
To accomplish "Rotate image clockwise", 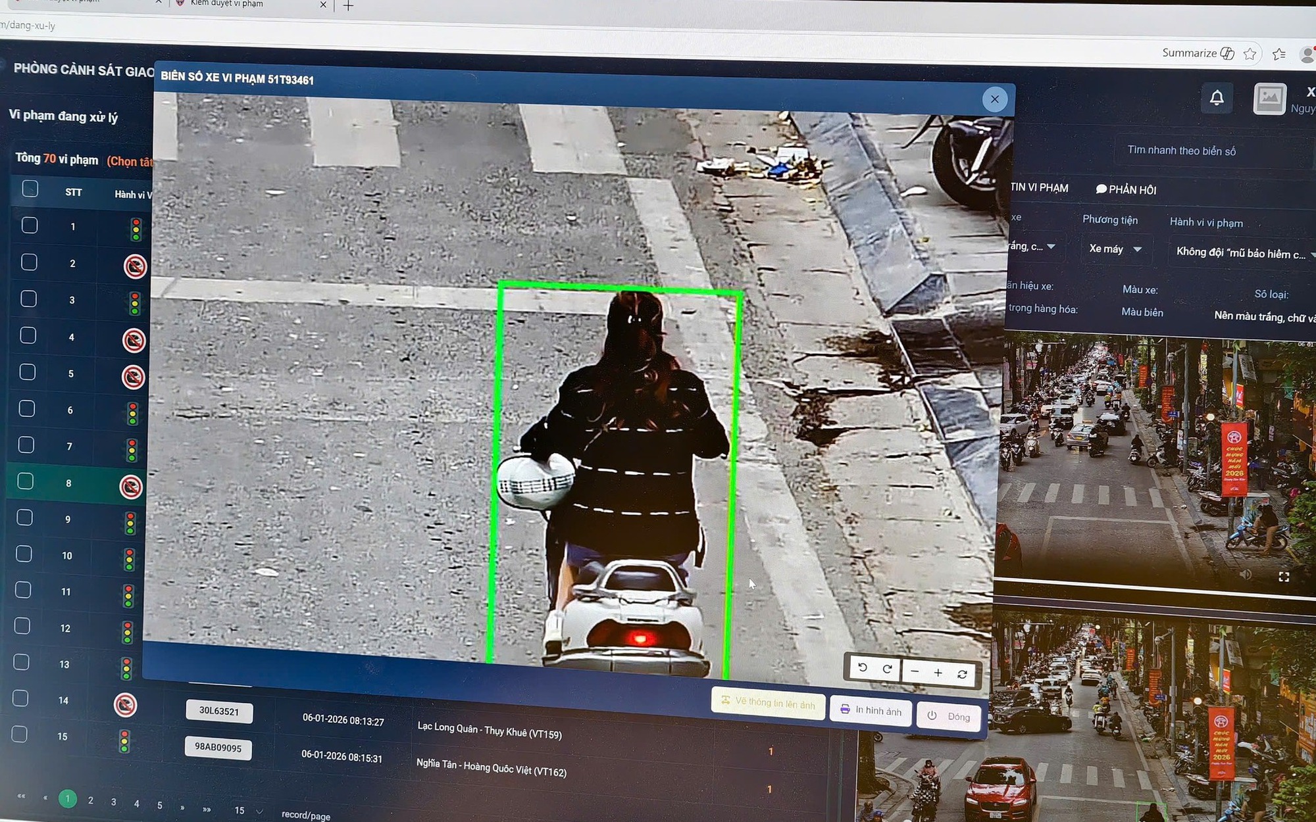I will pos(887,669).
